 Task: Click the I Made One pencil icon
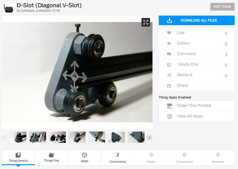click(169, 65)
